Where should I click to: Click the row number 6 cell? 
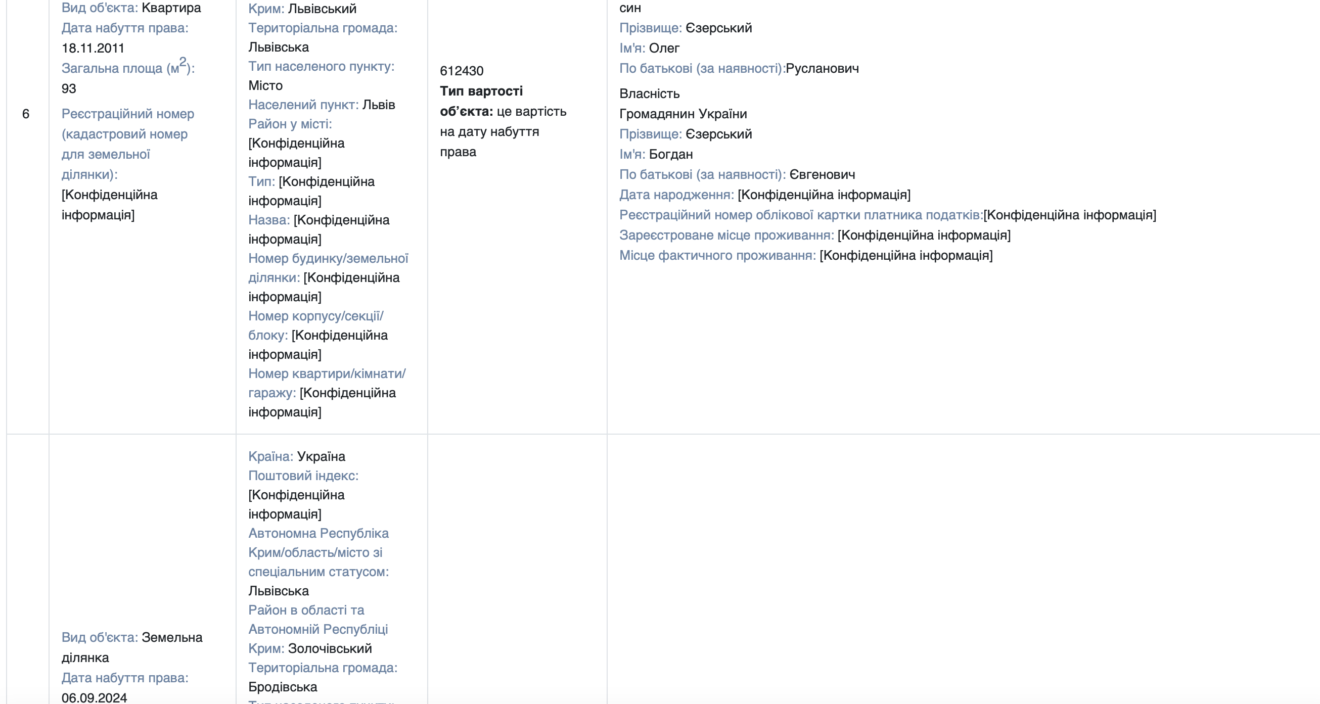click(26, 114)
